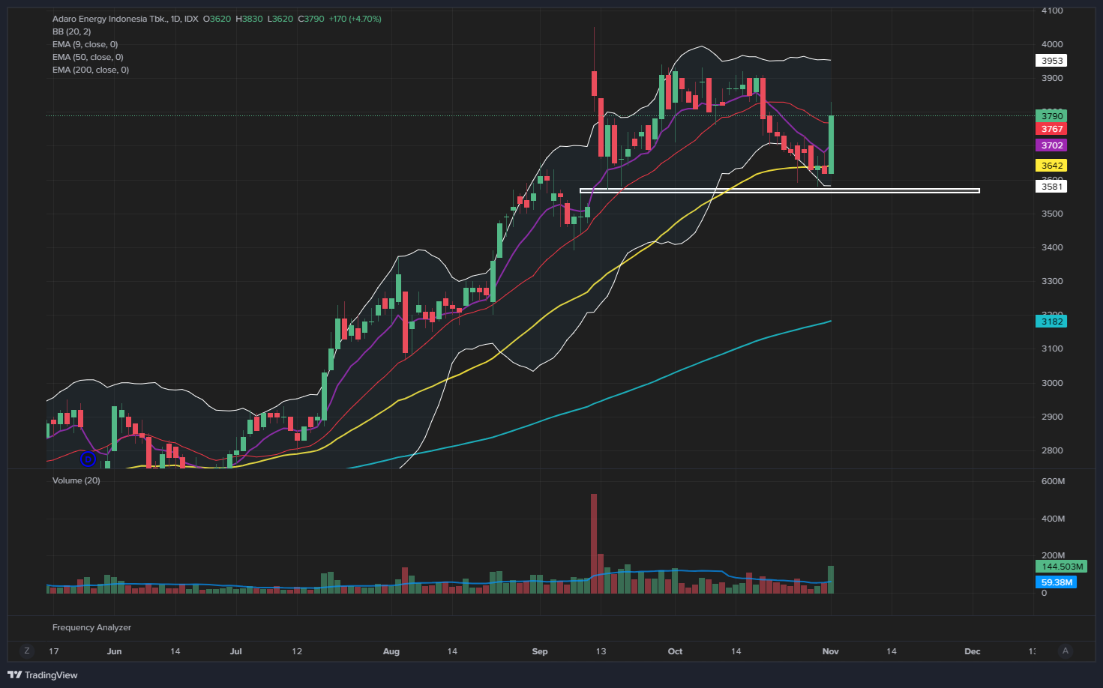
Task: Click the TradingView logo
Action: 43,675
